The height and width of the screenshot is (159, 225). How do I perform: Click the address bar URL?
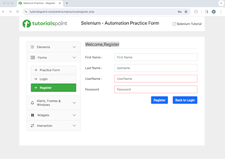coord(62,11)
